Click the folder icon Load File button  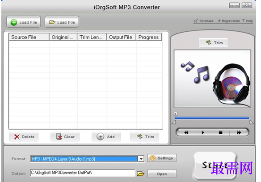coord(62,22)
